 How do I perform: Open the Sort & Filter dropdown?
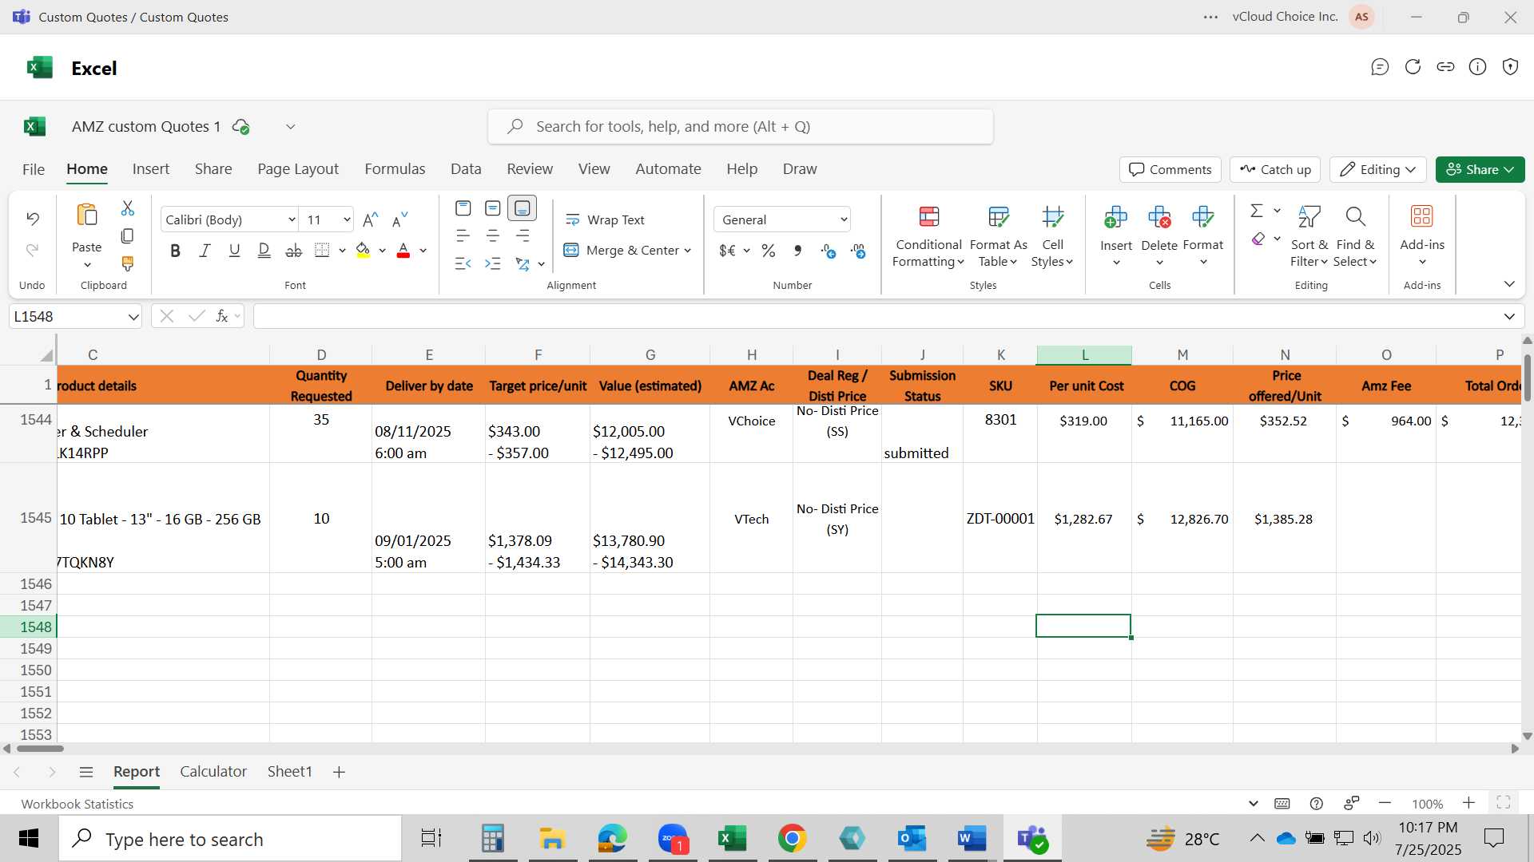pos(1309,236)
